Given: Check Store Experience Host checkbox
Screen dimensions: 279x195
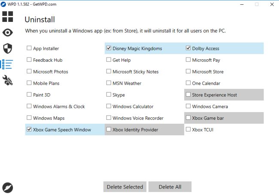Looking at the screenshot, I should [x=188, y=94].
